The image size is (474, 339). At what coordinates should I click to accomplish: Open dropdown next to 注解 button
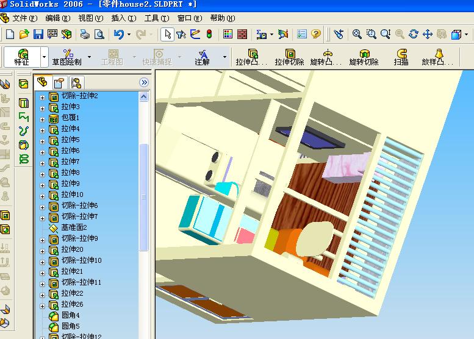(224, 57)
